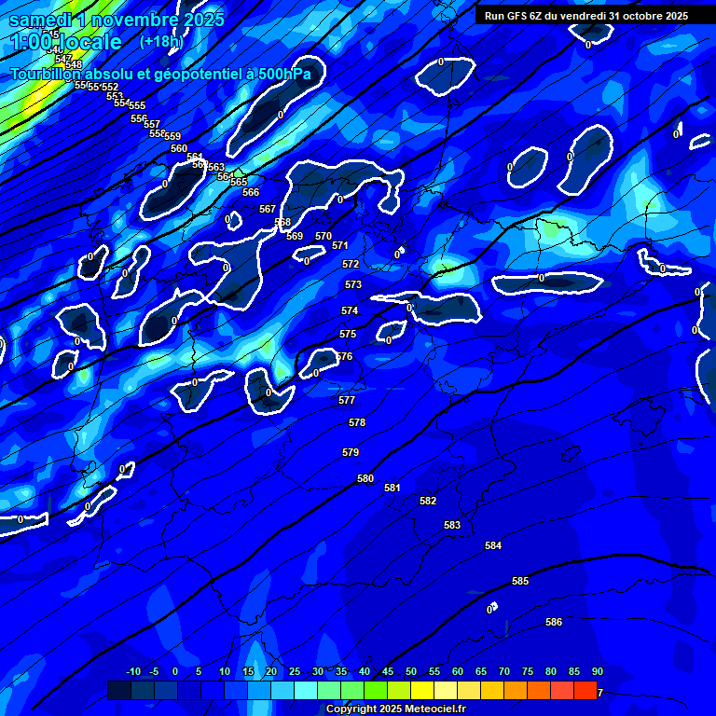Image resolution: width=716 pixels, height=716 pixels.
Task: Click the 583 isohypse label
Action: click(x=452, y=525)
